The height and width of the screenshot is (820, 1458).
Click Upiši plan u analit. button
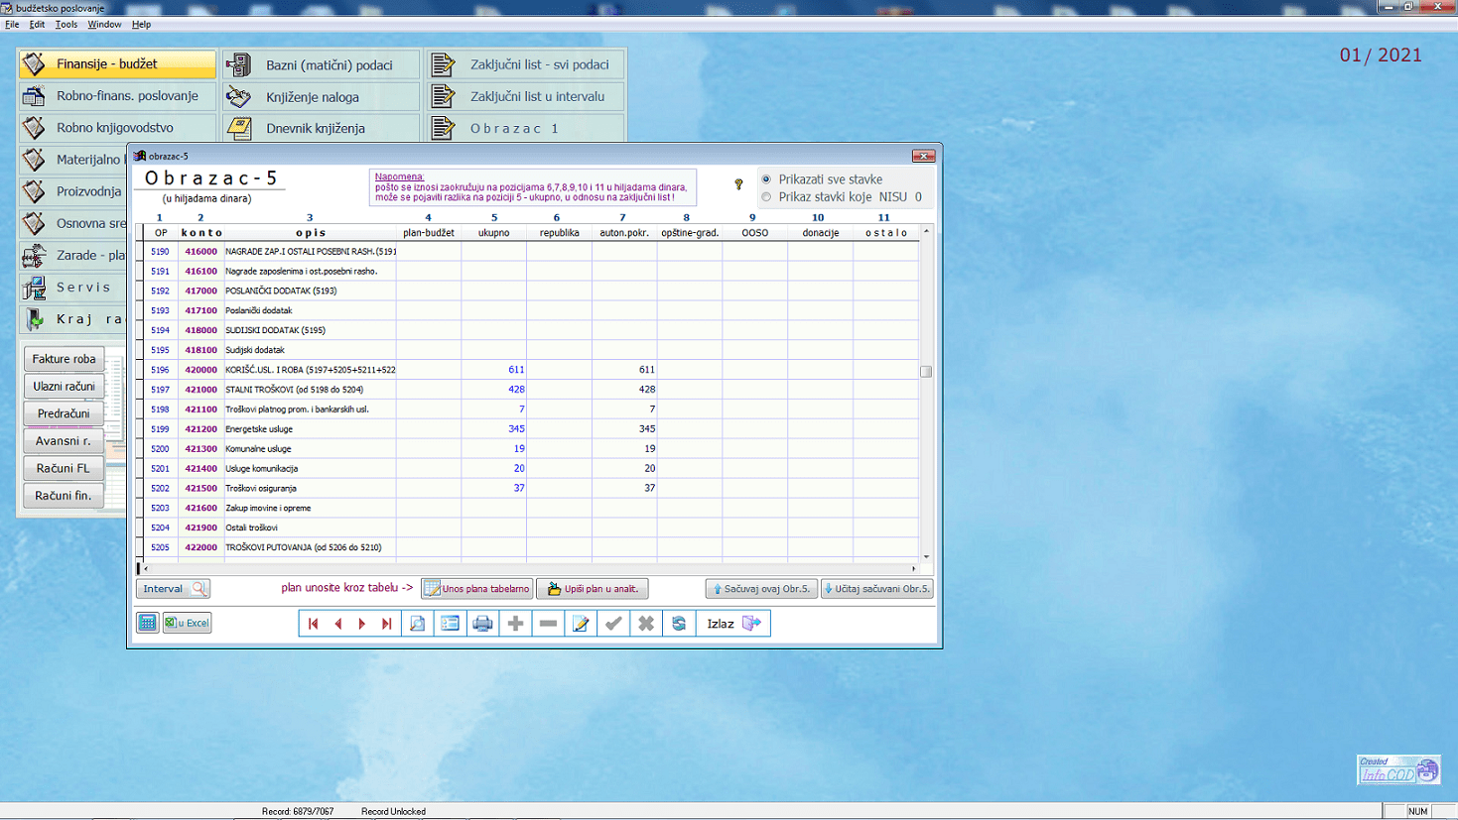tap(593, 589)
